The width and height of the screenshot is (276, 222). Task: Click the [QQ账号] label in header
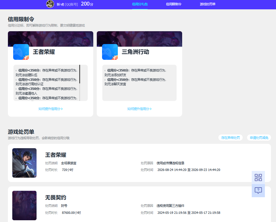coord(71,4)
